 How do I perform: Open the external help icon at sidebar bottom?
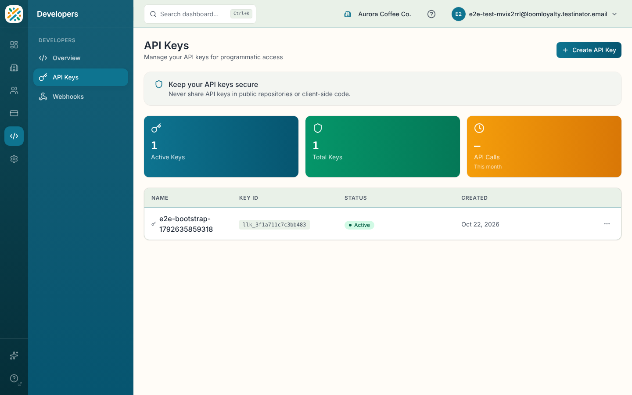coord(14,378)
